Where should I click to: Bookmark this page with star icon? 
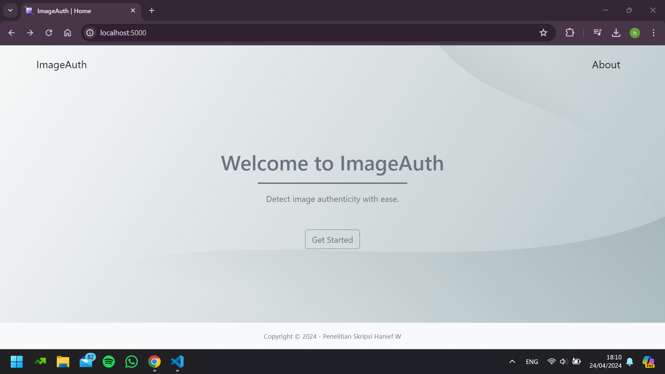click(543, 33)
